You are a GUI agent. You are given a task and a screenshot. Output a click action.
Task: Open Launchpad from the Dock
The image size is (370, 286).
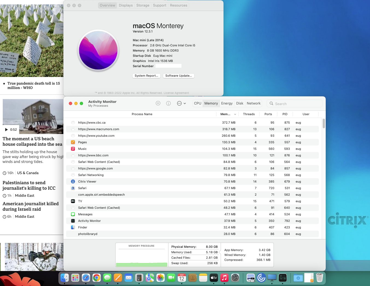click(x=75, y=278)
